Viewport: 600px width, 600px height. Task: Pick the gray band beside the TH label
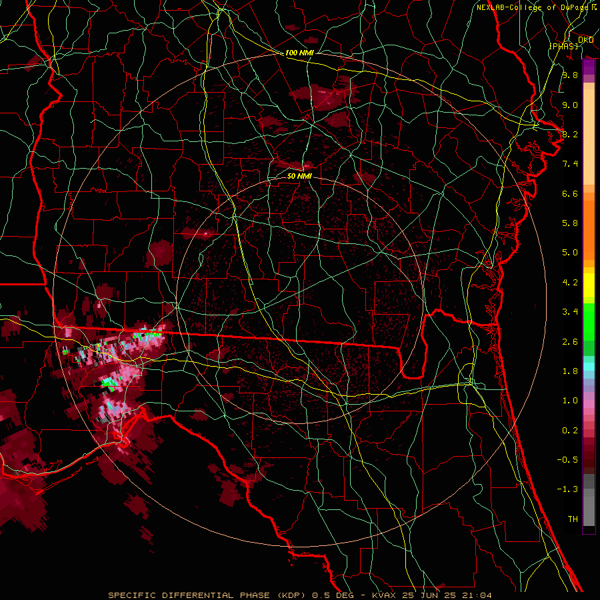[x=589, y=511]
